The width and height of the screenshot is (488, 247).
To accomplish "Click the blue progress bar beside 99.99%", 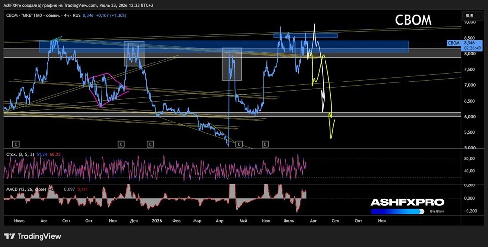I will coord(397,212).
